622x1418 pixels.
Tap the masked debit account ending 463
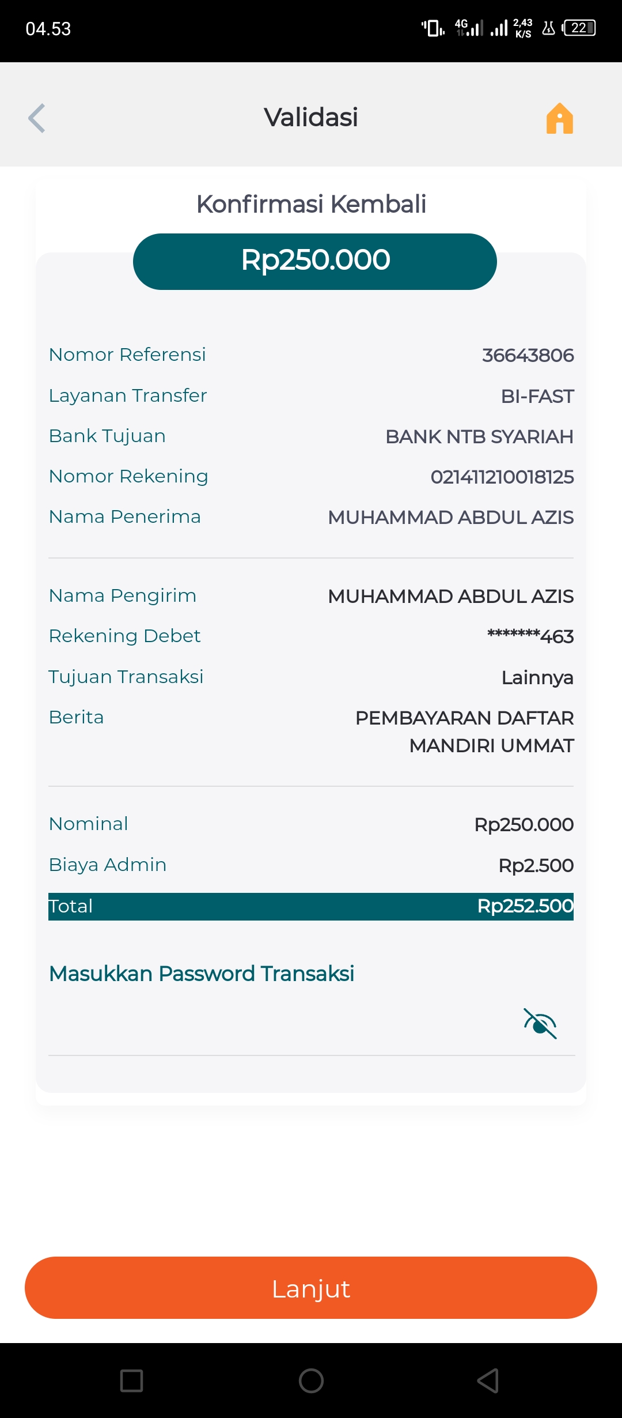[530, 636]
